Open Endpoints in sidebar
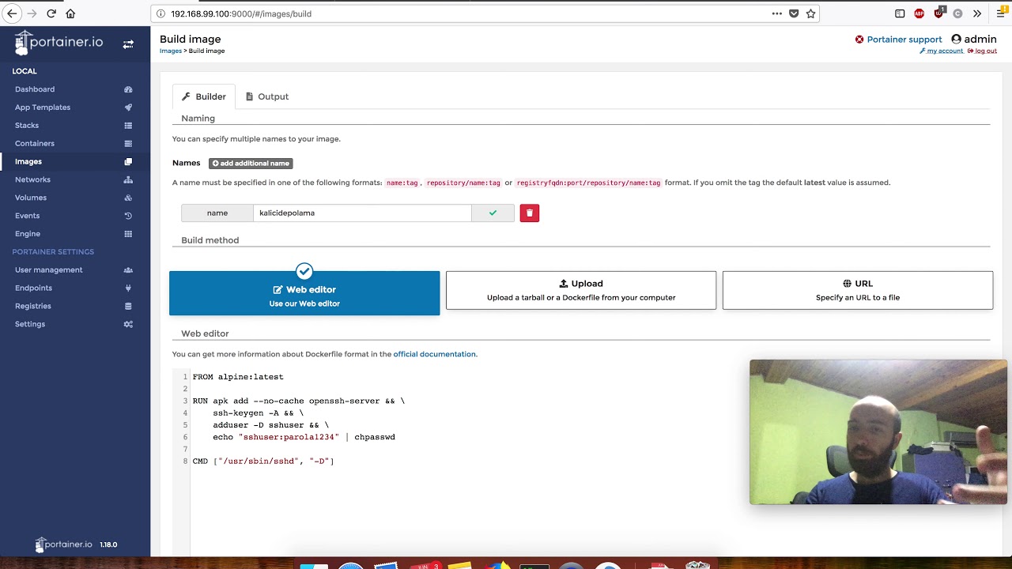Screen dimensions: 1012x569 pos(33,288)
